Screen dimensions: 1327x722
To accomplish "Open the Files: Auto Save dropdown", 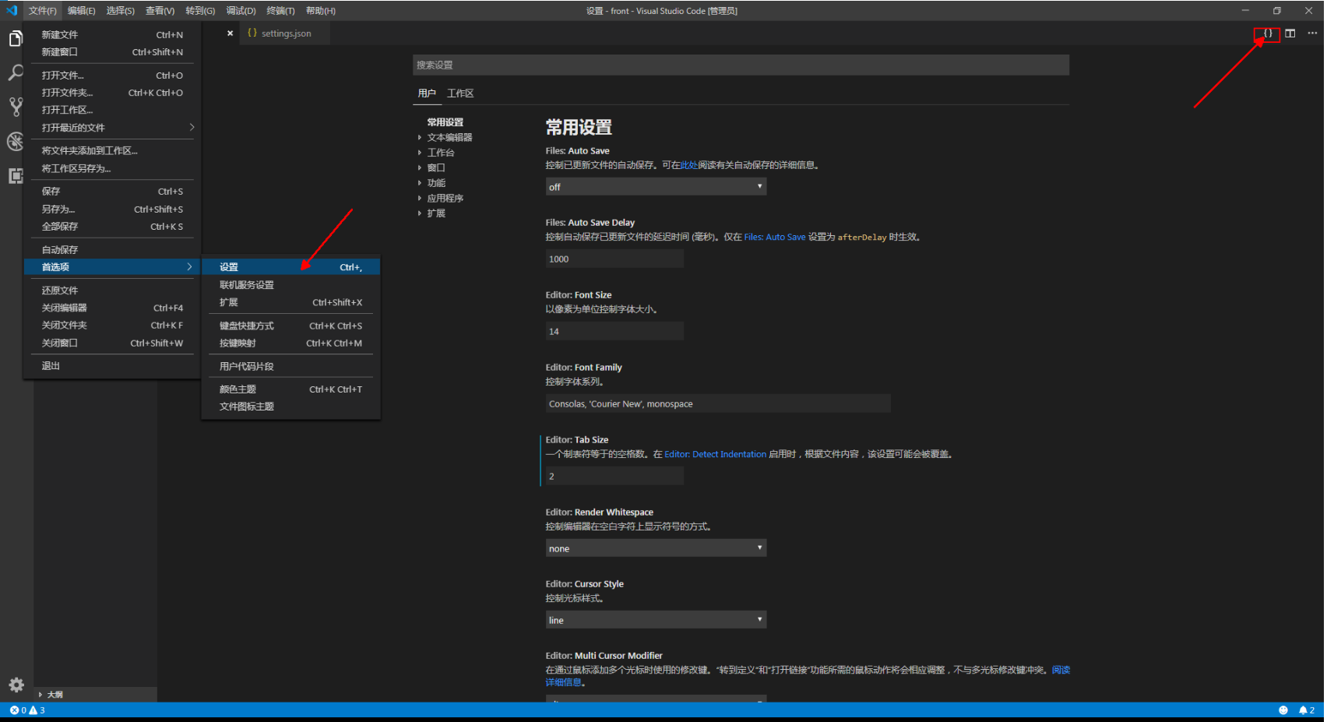I will [655, 186].
